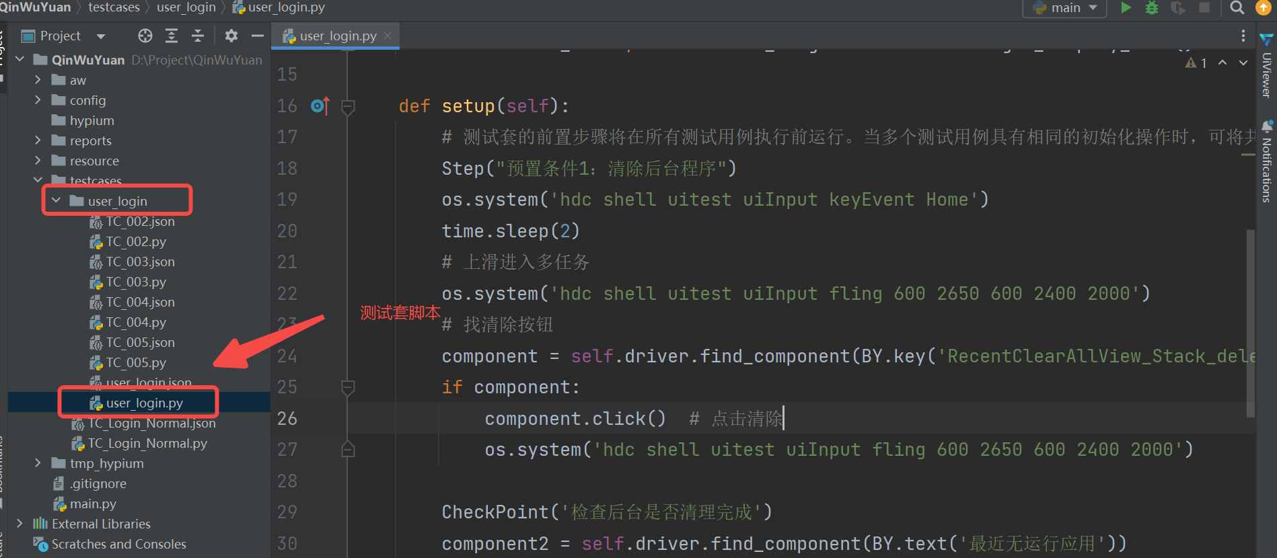Toggle fold marker at line 25

tap(348, 387)
